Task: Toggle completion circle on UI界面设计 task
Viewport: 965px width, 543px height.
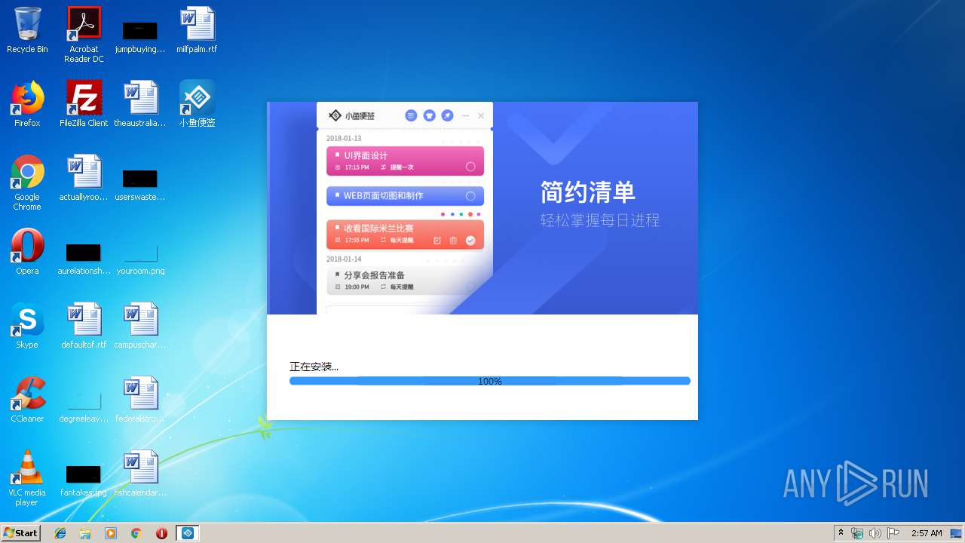Action: 470,167
